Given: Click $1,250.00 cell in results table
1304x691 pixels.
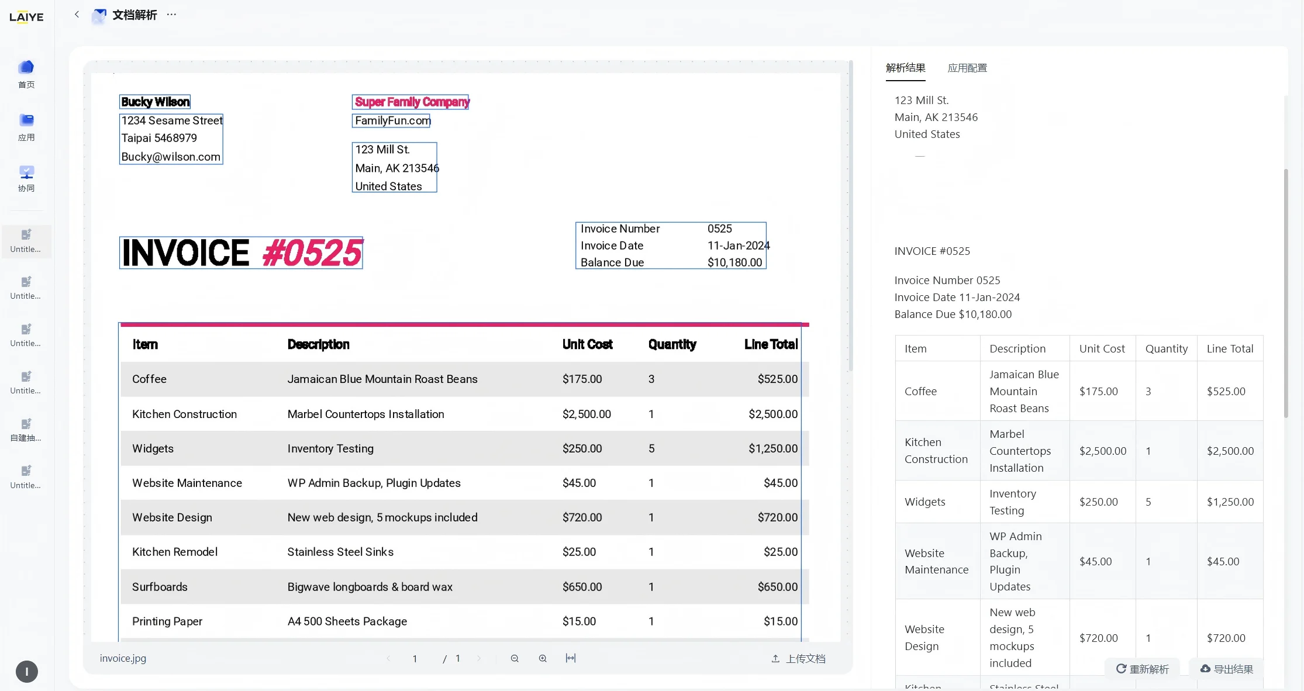Looking at the screenshot, I should pyautogui.click(x=1230, y=502).
